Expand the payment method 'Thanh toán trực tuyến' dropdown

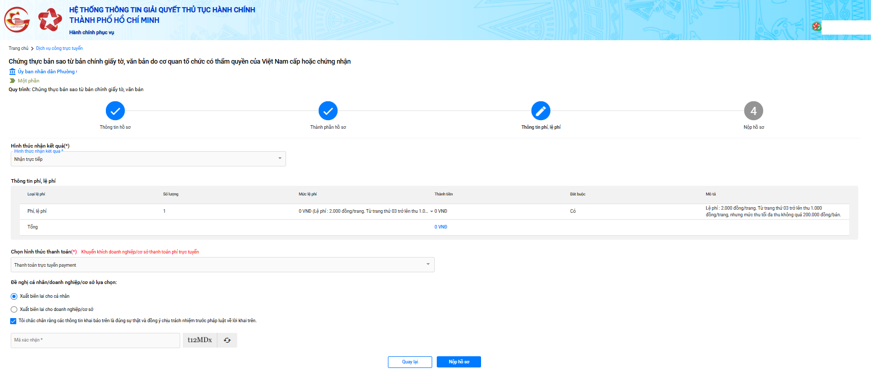tap(222, 265)
